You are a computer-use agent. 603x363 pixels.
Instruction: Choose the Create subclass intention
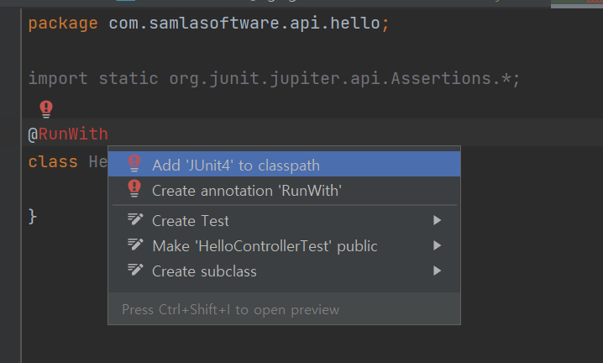pyautogui.click(x=284, y=271)
